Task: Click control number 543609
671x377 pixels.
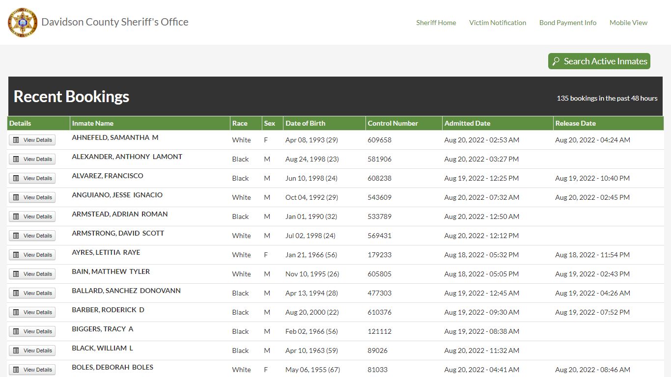Action: pos(380,197)
